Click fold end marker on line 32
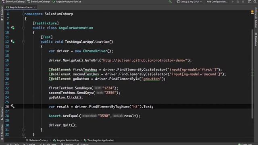This screenshot has width=258, height=145. [x=23, y=134]
